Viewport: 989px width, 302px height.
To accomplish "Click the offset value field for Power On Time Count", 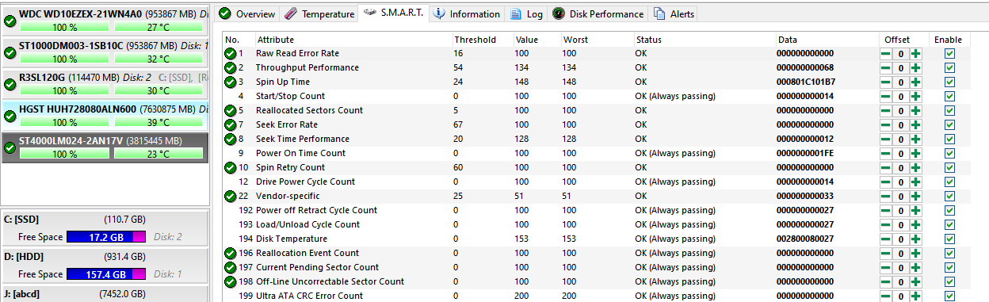I will pyautogui.click(x=901, y=154).
